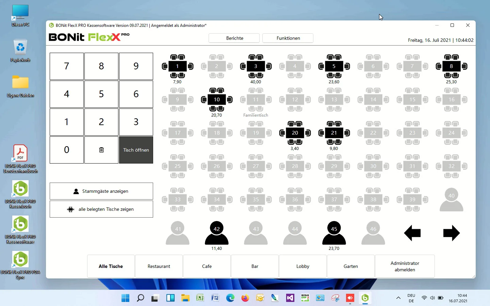Click the right arrow for next page
Image resolution: width=490 pixels, height=306 pixels.
451,233
